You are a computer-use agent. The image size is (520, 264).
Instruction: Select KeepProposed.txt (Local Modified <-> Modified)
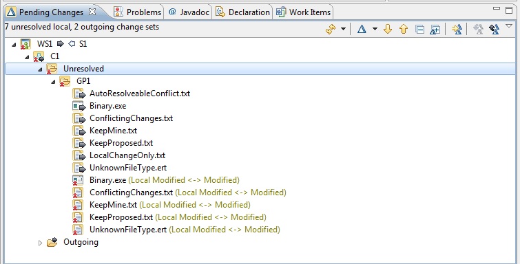point(178,217)
